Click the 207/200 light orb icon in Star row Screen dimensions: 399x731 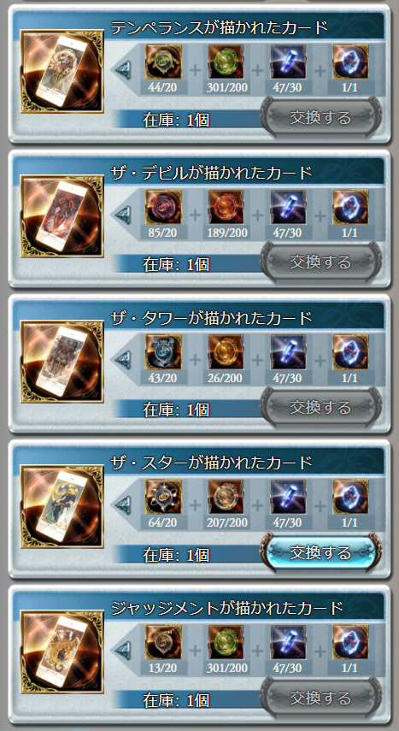click(226, 497)
